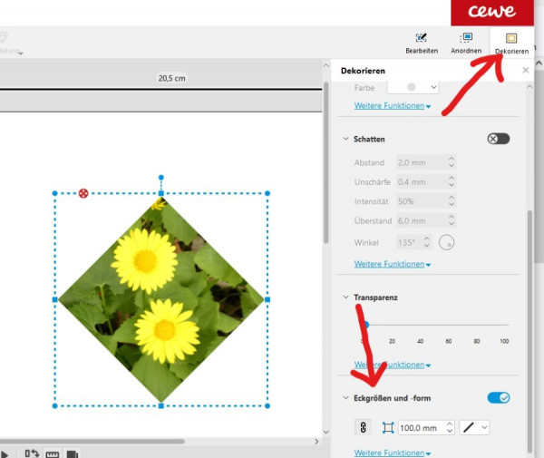This screenshot has width=544, height=458.
Task: Open the Anordnen tool panel
Action: [x=466, y=43]
